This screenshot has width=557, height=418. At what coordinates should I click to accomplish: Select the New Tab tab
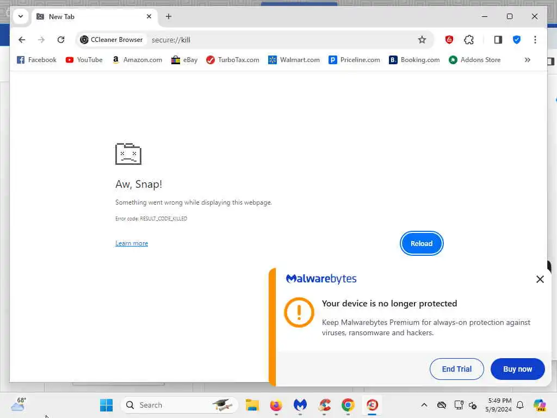click(x=95, y=17)
